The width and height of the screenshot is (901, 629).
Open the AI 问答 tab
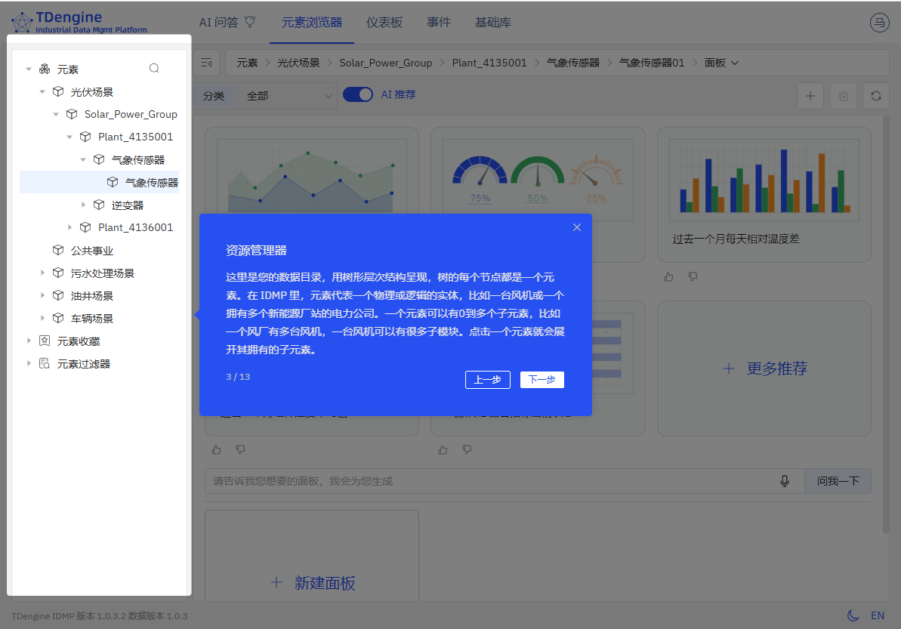(x=227, y=23)
